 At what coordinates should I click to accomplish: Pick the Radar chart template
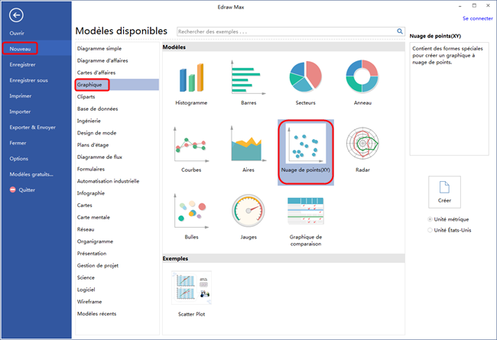coord(362,150)
